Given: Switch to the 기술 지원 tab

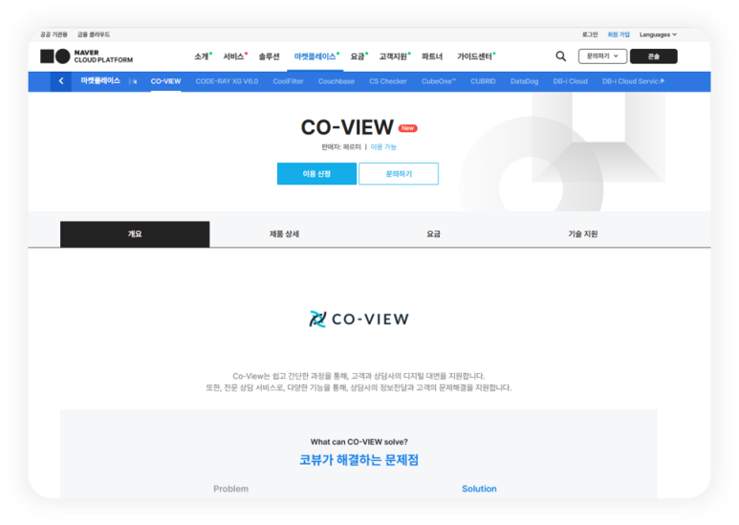Looking at the screenshot, I should coord(582,233).
